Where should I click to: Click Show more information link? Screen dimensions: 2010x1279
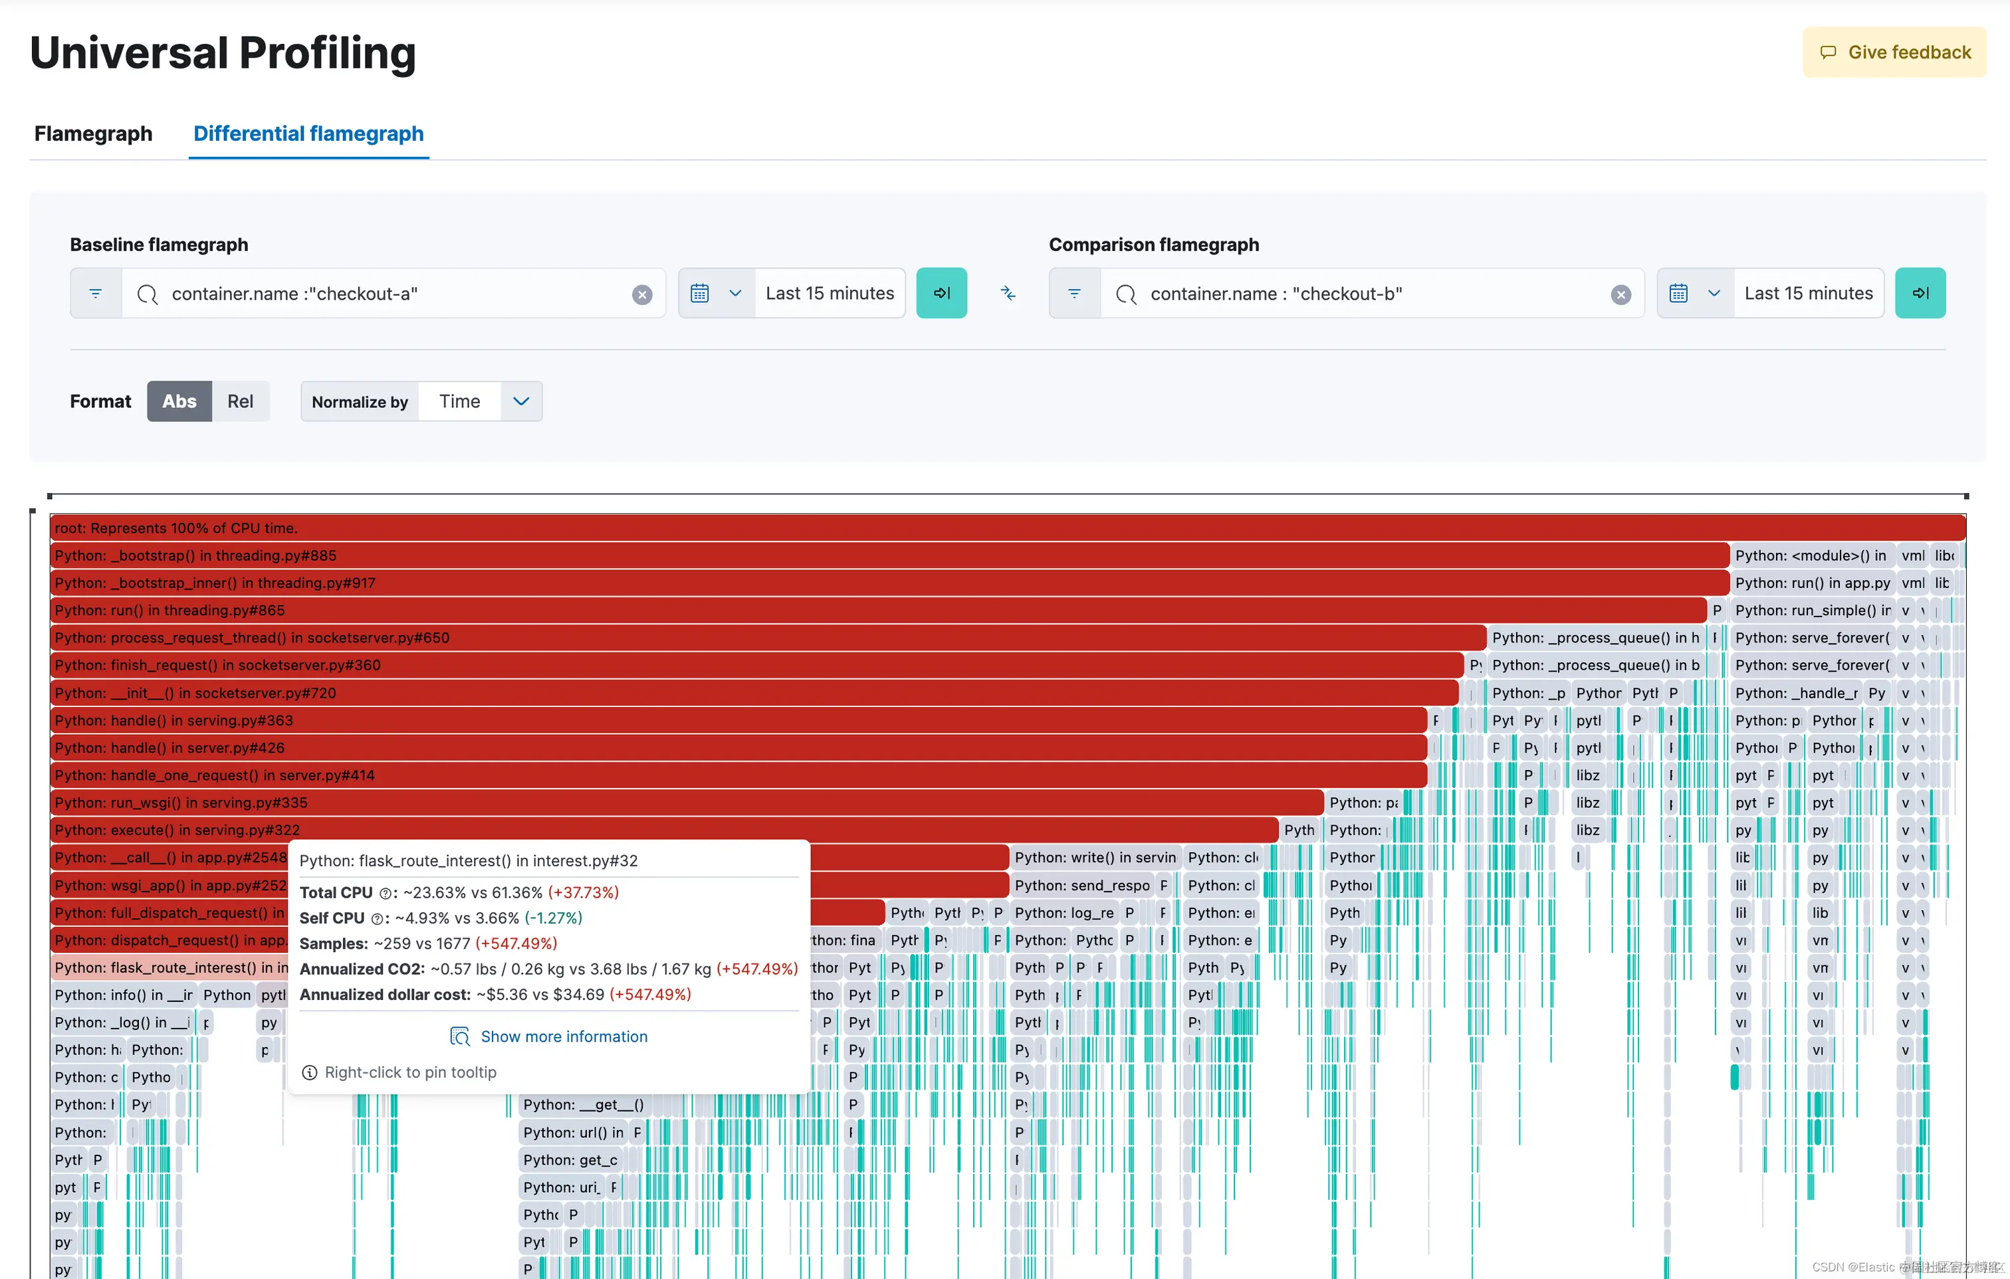pyautogui.click(x=564, y=1036)
